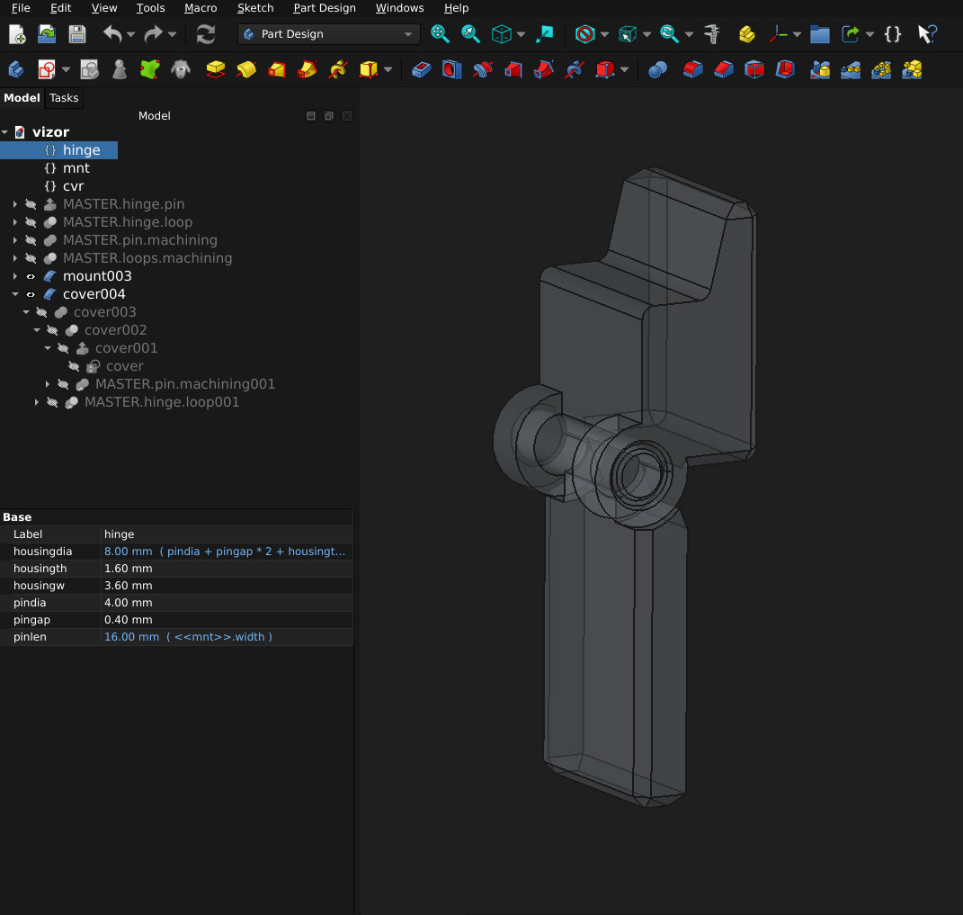Click the Save document icon
Screen dimensions: 963x915
[x=76, y=34]
